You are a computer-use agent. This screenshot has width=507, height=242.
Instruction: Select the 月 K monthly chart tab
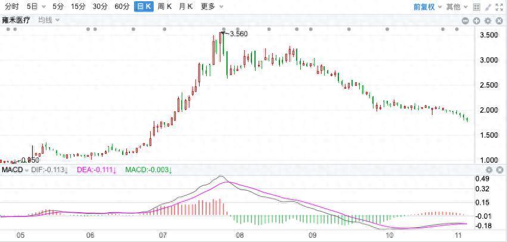(x=186, y=7)
